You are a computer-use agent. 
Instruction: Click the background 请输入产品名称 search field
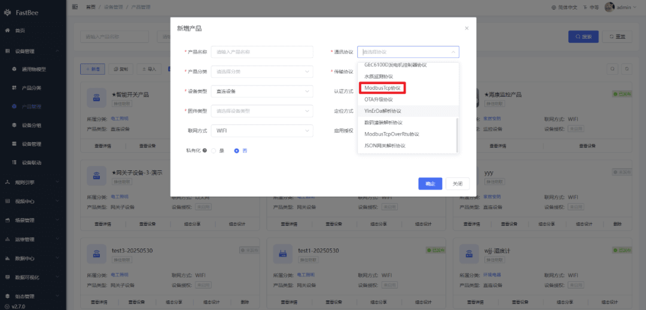(114, 36)
